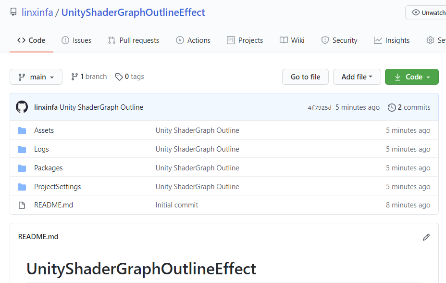Screen dimensions: 446x283
Task: Switch to the Wiki tab
Action: tap(292, 40)
